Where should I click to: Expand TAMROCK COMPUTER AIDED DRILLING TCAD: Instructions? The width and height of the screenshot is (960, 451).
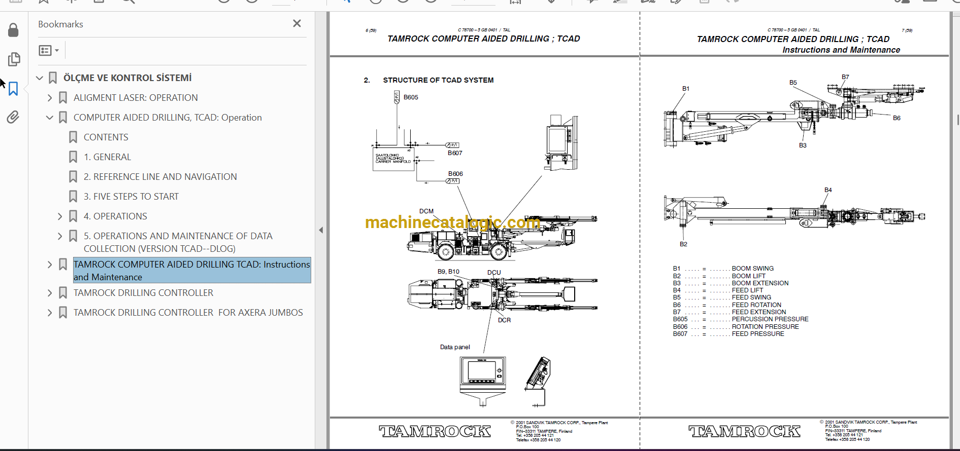(50, 265)
